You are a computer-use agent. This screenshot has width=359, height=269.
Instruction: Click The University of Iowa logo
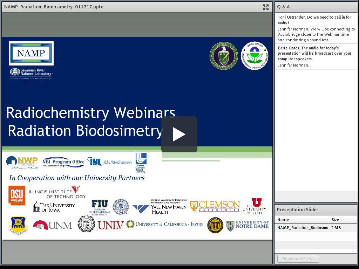54,207
